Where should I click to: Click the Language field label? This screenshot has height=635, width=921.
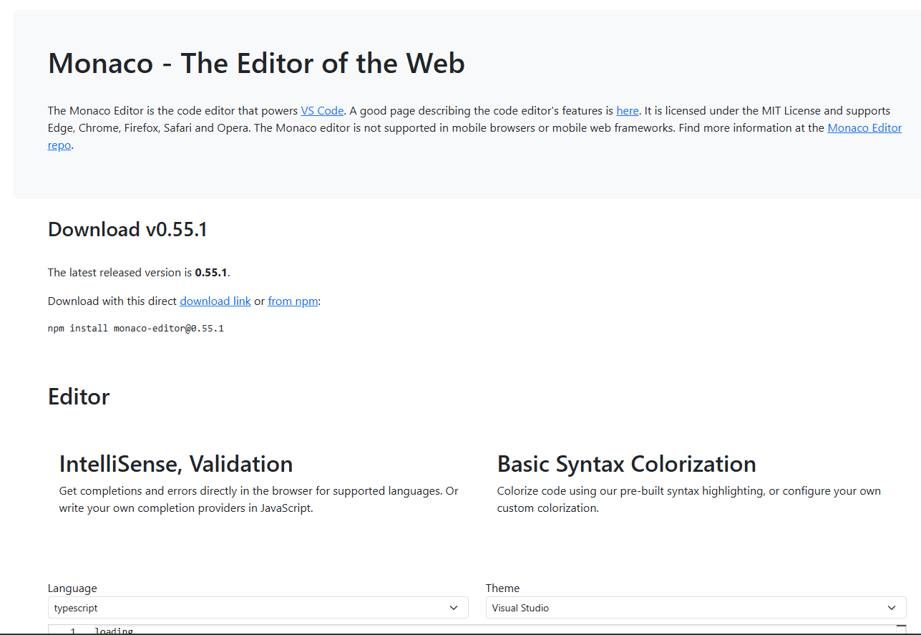72,588
